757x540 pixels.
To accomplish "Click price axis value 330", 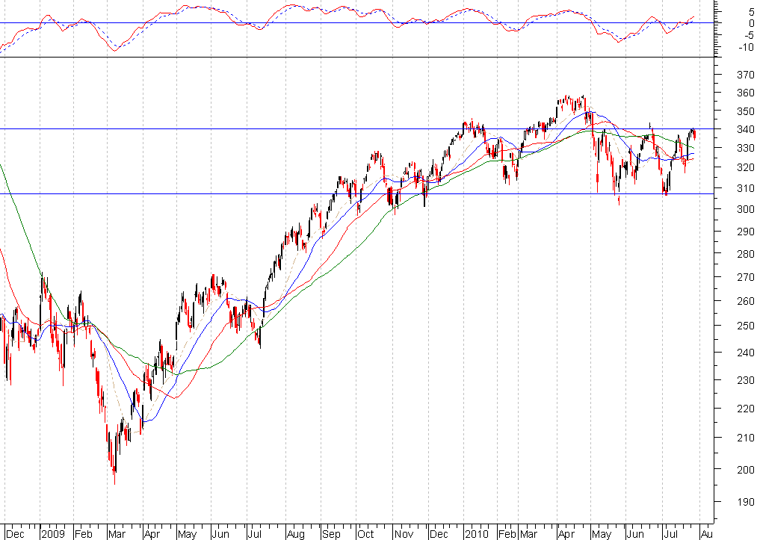I will (745, 148).
